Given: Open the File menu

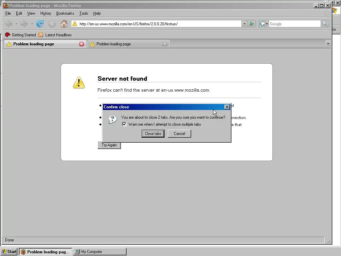Looking at the screenshot, I should 8,13.
